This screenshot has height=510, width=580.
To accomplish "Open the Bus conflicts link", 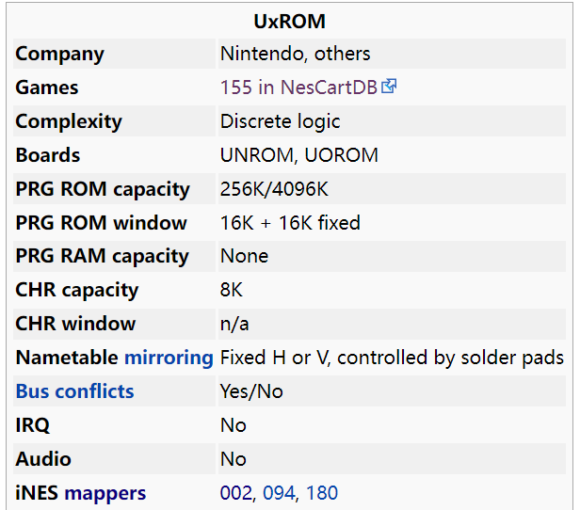I will tap(74, 391).
